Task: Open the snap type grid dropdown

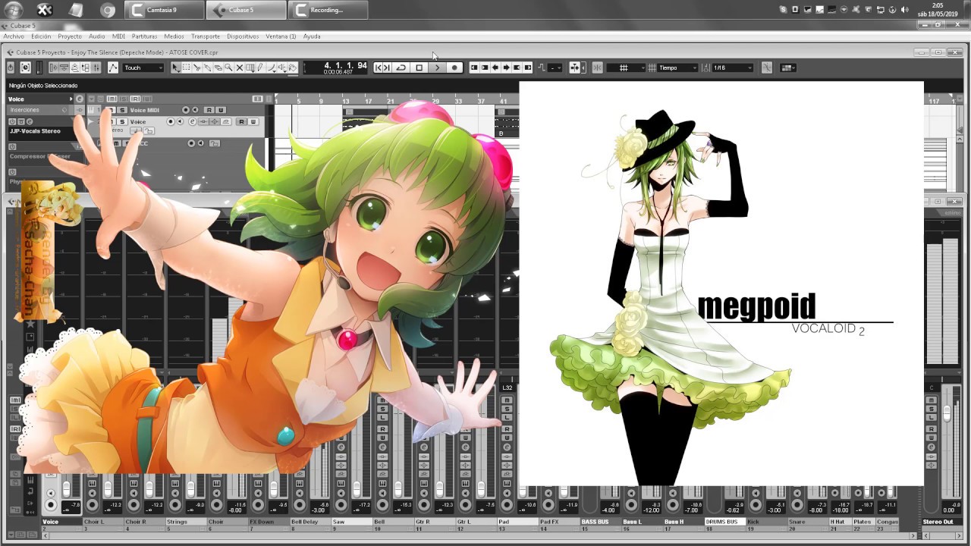Action: (627, 67)
